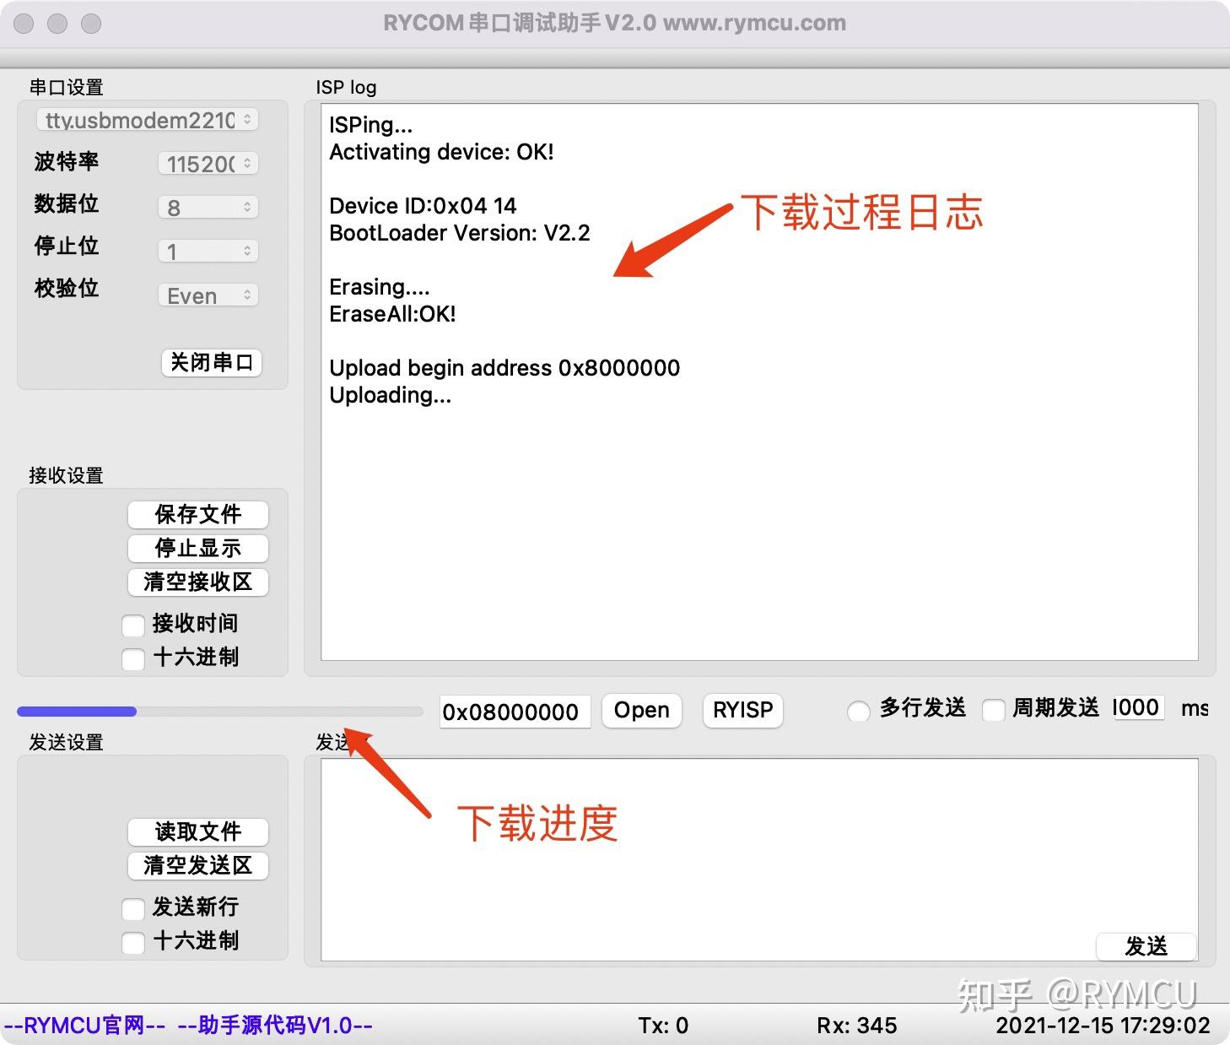This screenshot has width=1230, height=1045.
Task: Click the download progress bar
Action: (x=219, y=711)
